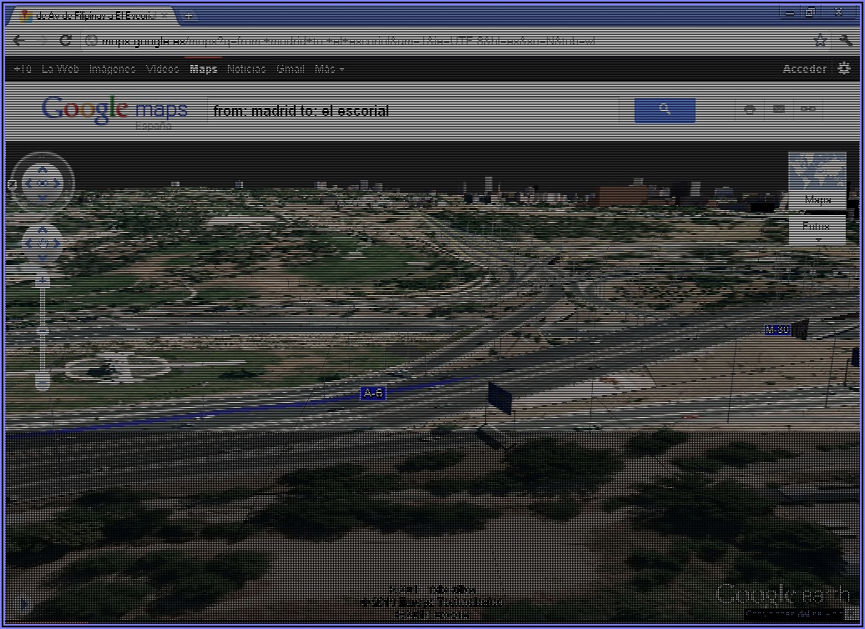
Task: Bookmark this page with the star
Action: coord(820,40)
